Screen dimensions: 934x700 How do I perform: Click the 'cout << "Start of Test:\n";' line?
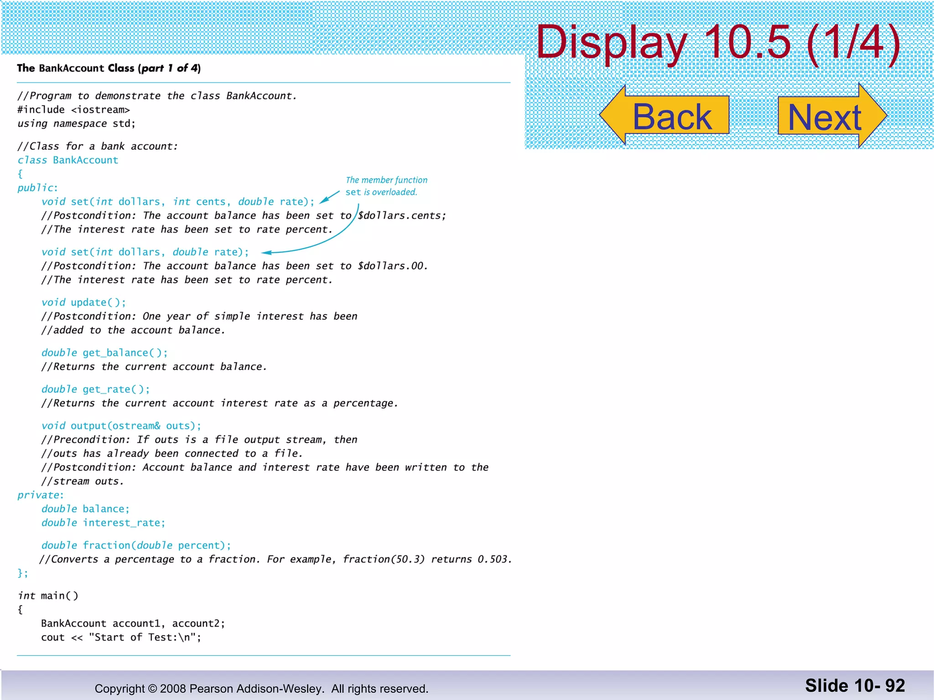121,637
